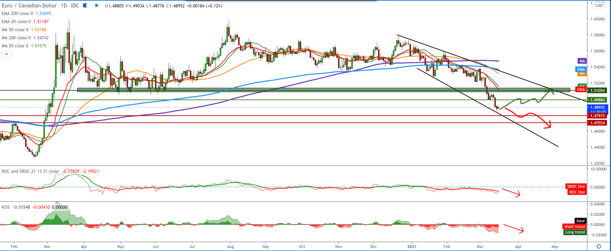This screenshot has width=611, height=251.
Task: Open the CAD currency selector
Action: (598, 5)
